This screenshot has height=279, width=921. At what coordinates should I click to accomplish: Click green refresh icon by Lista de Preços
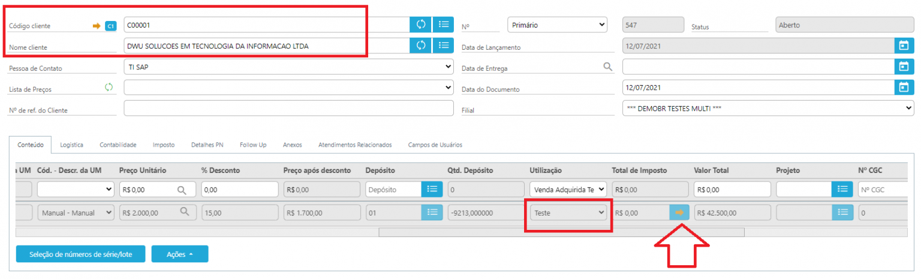109,87
